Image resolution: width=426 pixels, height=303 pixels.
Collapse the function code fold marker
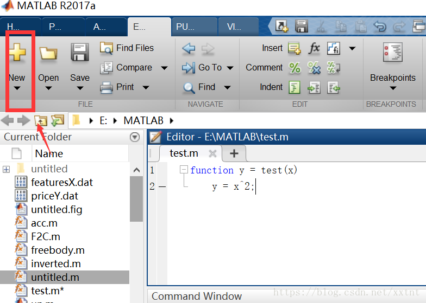[x=184, y=170]
